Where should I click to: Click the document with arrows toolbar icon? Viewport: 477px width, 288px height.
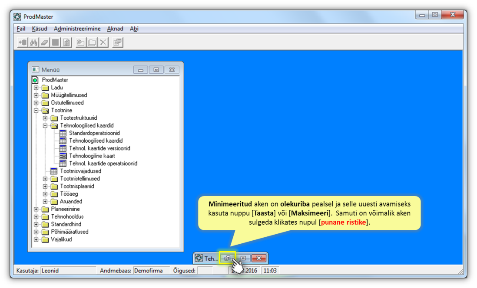pyautogui.click(x=66, y=43)
